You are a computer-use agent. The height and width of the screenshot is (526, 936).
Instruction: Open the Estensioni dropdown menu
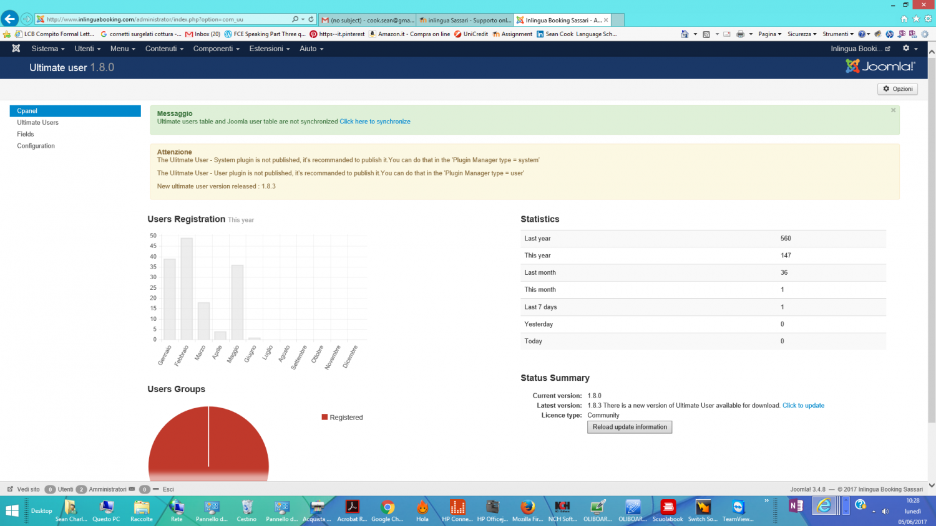[269, 49]
